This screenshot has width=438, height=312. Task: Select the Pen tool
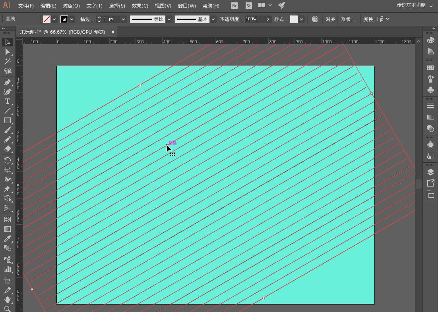pos(7,82)
